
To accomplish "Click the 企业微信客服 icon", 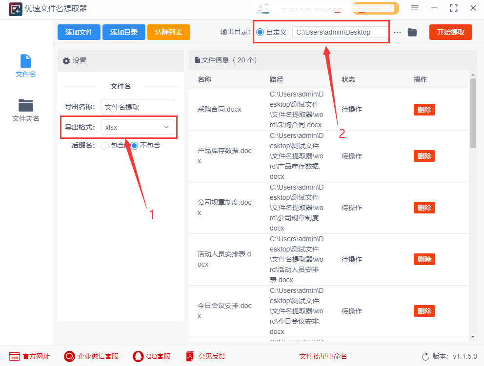I will click(69, 356).
